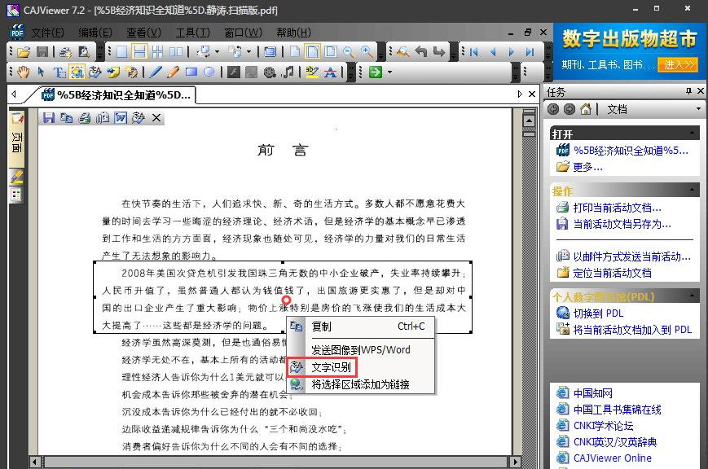Image resolution: width=708 pixels, height=469 pixels.
Task: Open the 中国知网 link
Action: (x=592, y=392)
